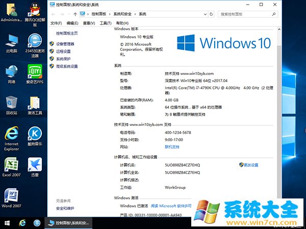Click the scrollbar up arrow

pyautogui.click(x=279, y=30)
